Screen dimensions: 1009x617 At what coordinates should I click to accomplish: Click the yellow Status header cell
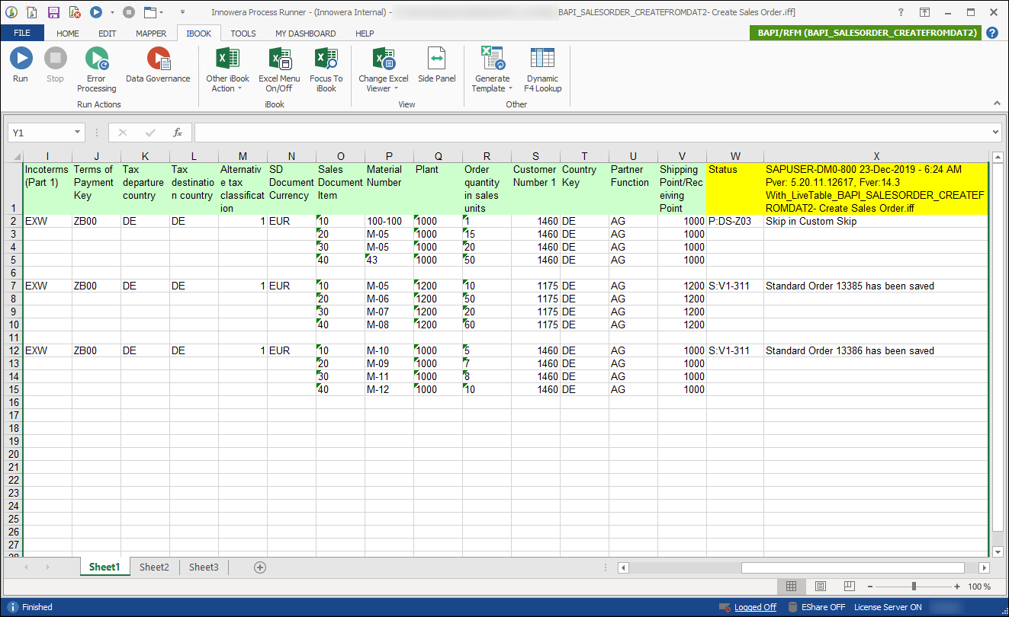(735, 188)
